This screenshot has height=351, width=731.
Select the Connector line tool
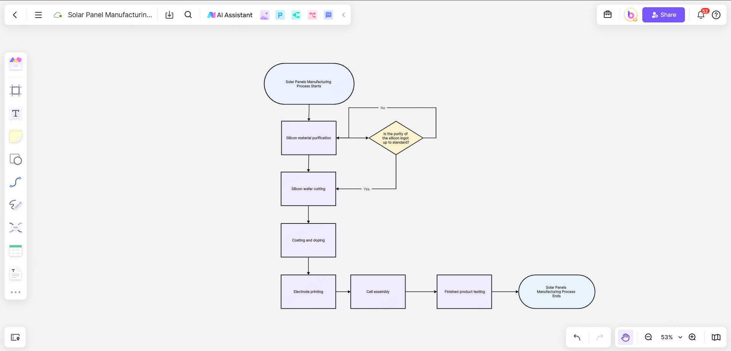(x=16, y=182)
